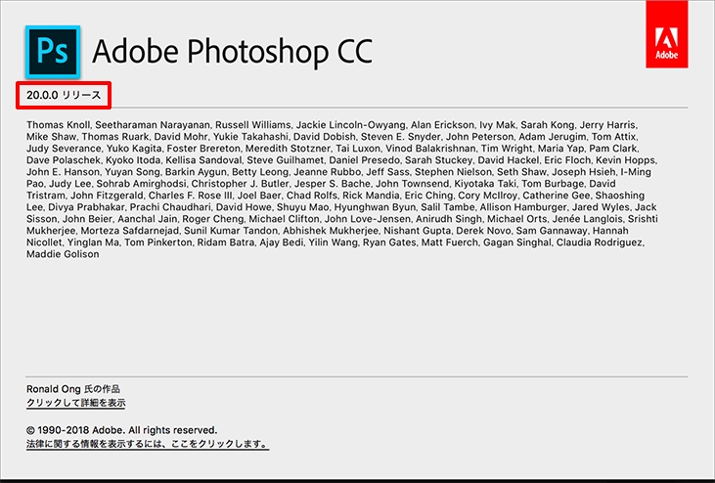Click the name Claudia Rodriguez in credits
The width and height of the screenshot is (715, 483).
pyautogui.click(x=600, y=242)
